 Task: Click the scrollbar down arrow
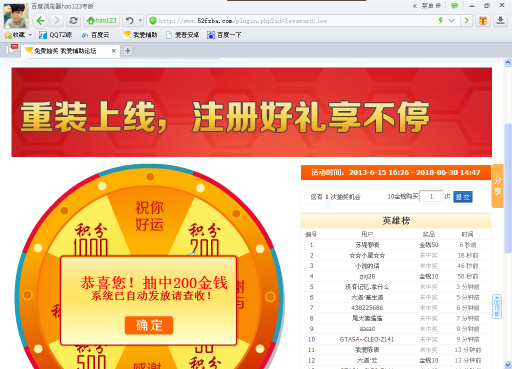pos(507,364)
